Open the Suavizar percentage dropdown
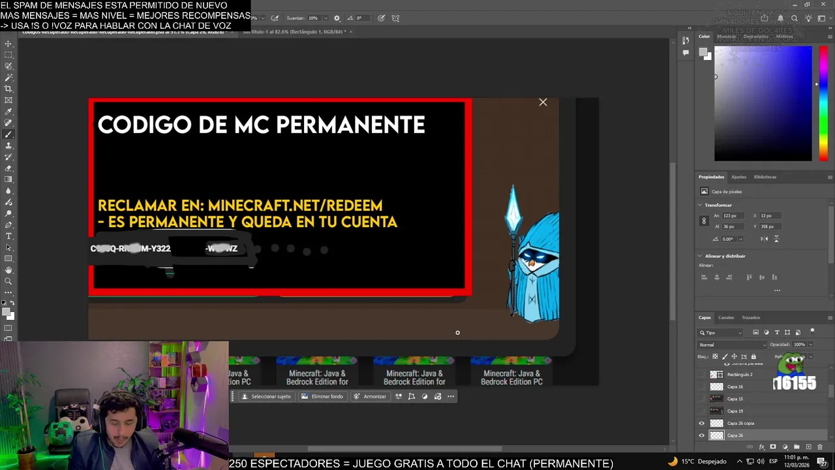Screen dimensions: 835x470 326,18
